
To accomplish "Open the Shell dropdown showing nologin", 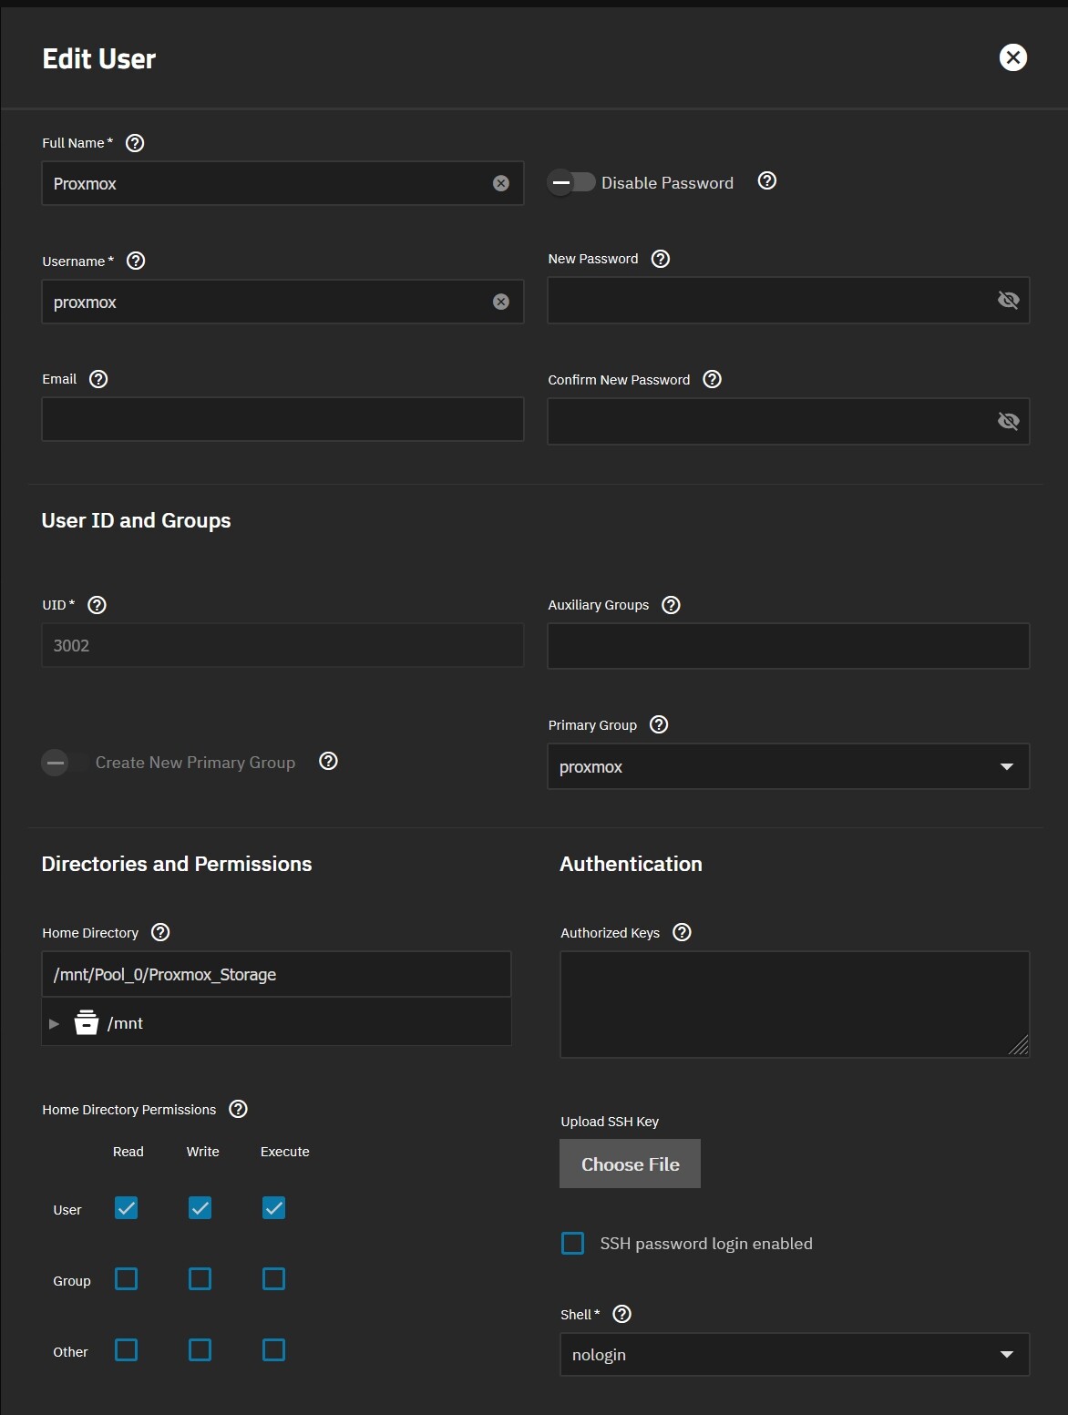I will (795, 1354).
